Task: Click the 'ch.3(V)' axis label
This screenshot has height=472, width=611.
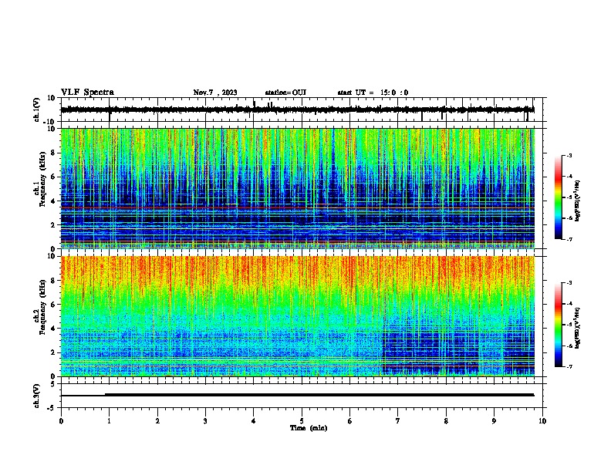Action: (37, 396)
